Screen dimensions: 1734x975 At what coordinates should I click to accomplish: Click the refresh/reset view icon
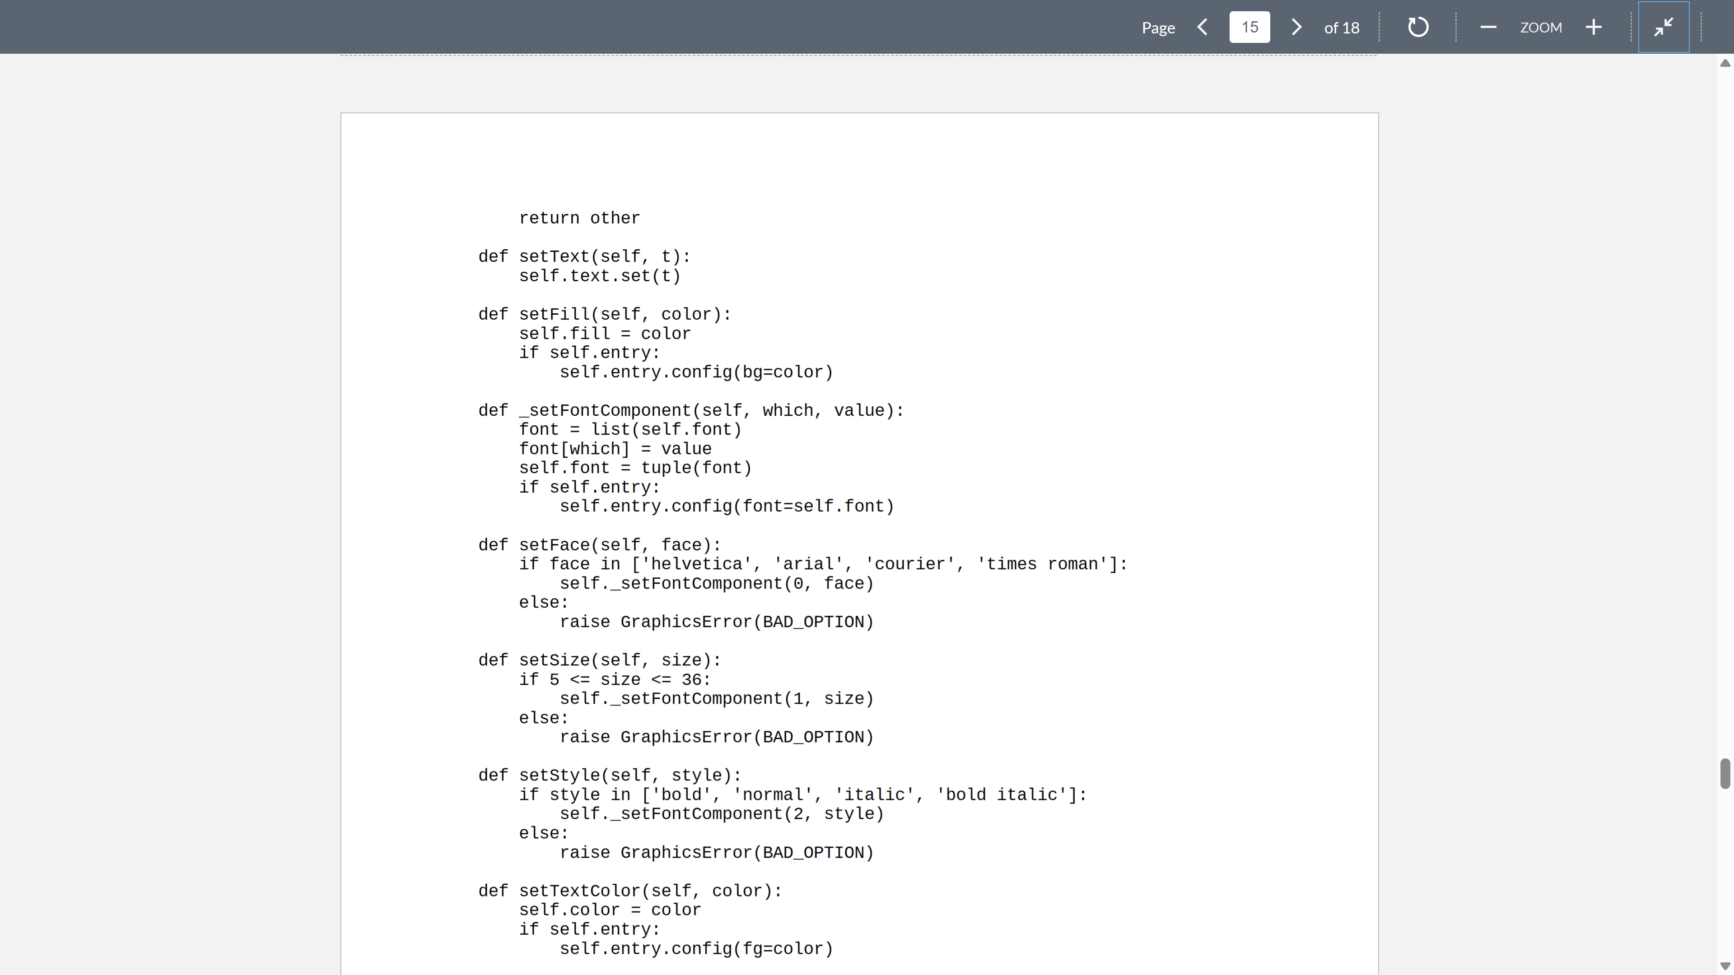[1418, 26]
